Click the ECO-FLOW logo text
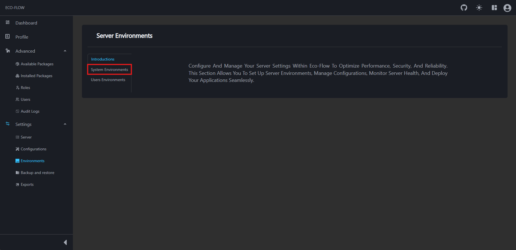This screenshot has width=516, height=250. [x=15, y=8]
